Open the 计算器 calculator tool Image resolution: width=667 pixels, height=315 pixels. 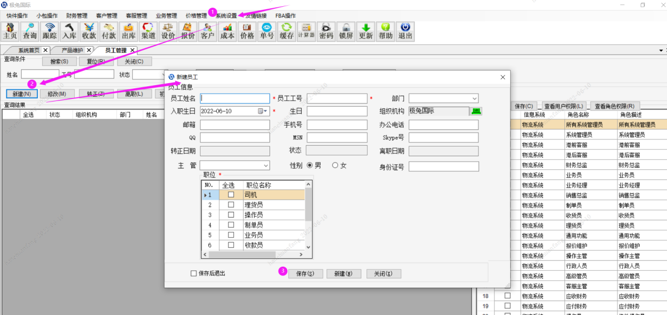point(306,32)
